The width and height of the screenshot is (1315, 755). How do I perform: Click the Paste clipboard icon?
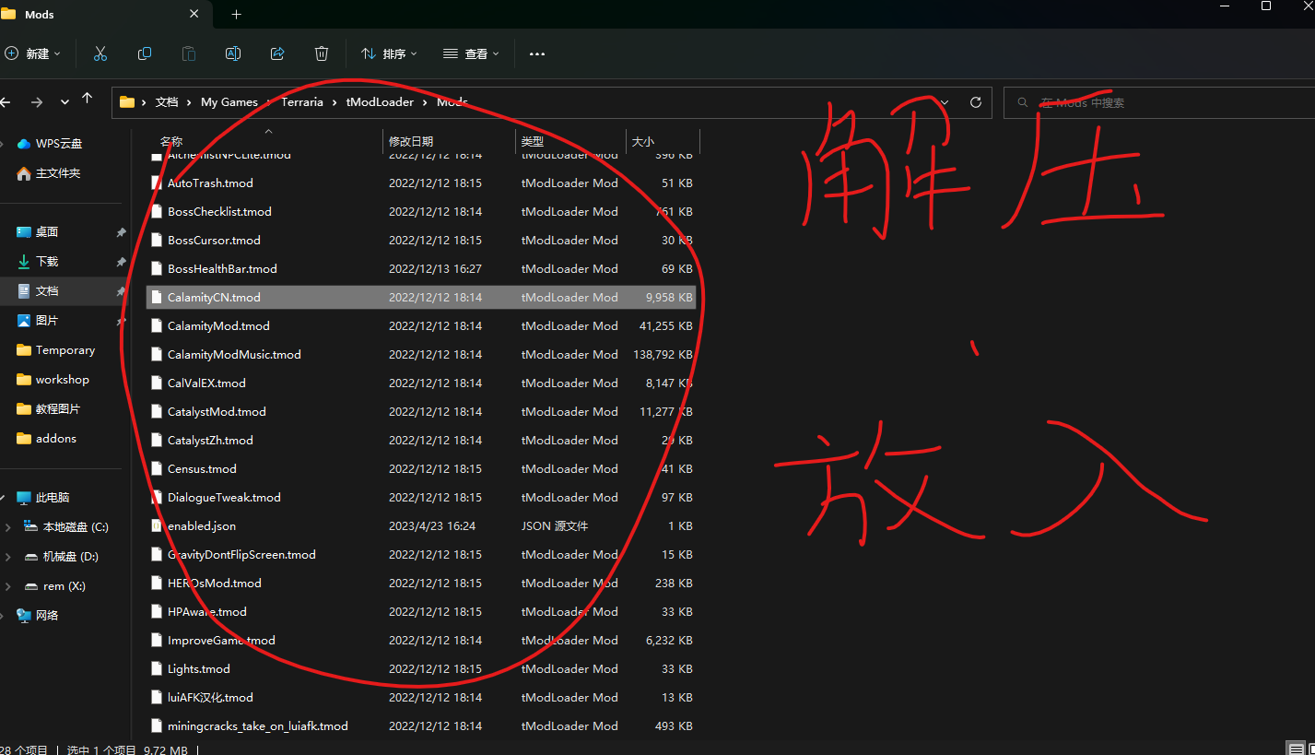[x=189, y=53]
